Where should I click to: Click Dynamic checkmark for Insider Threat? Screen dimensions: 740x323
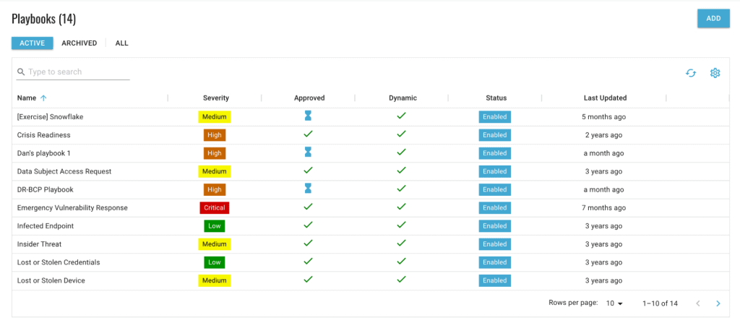pos(402,244)
